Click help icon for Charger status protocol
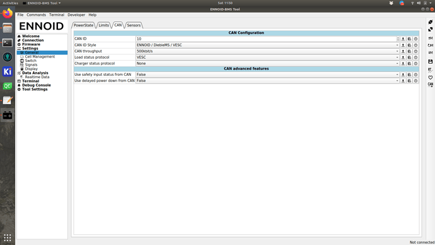The height and width of the screenshot is (245, 435). coord(415,63)
